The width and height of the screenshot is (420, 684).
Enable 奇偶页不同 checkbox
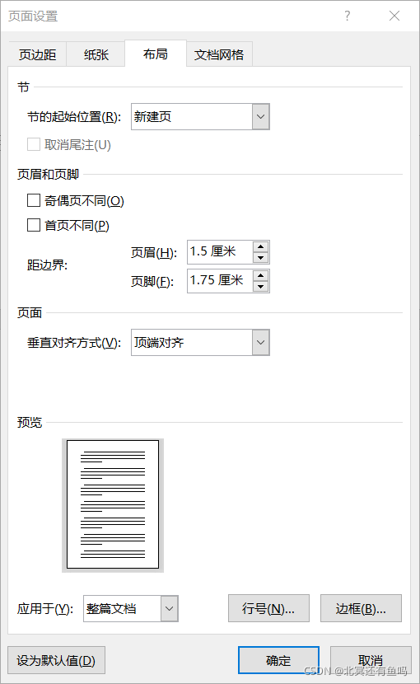[x=34, y=200]
